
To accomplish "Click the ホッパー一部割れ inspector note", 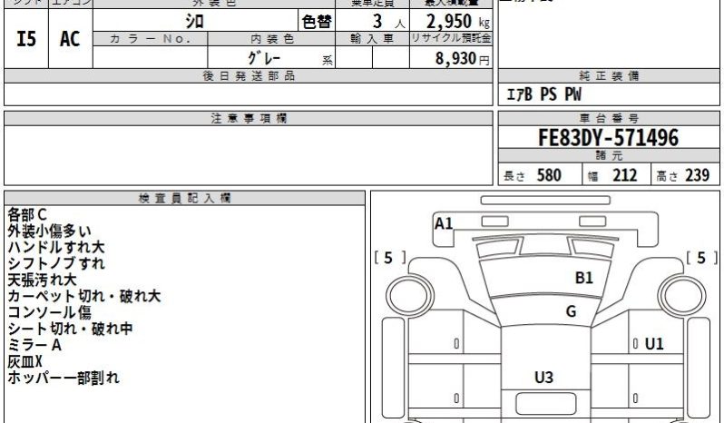I will click(x=64, y=378).
